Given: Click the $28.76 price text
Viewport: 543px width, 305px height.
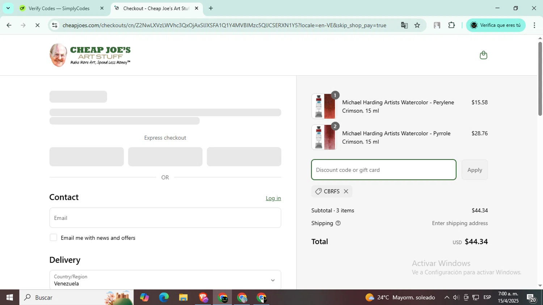Looking at the screenshot, I should [480, 134].
